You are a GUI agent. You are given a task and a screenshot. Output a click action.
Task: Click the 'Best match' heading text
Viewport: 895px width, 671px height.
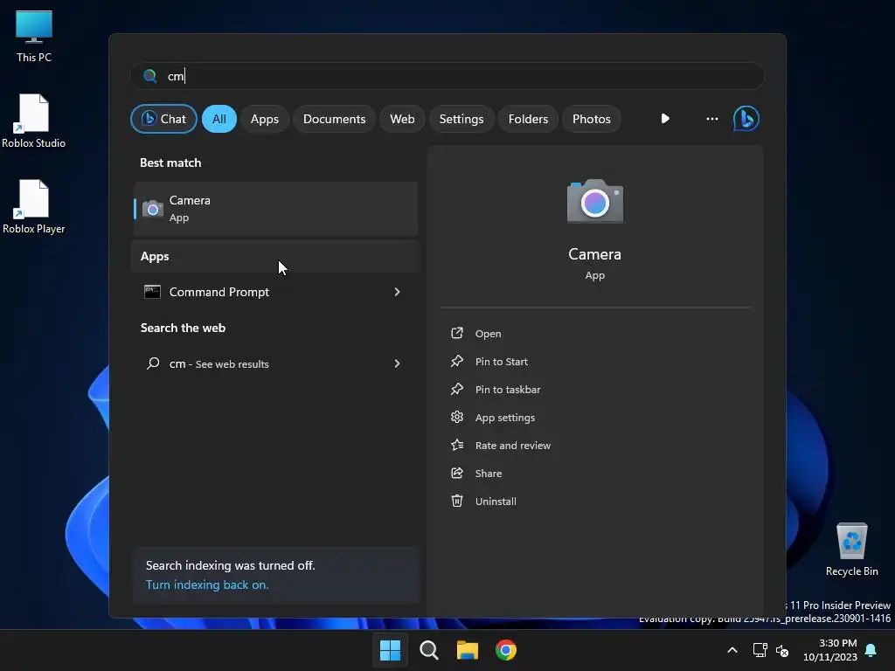pyautogui.click(x=170, y=163)
